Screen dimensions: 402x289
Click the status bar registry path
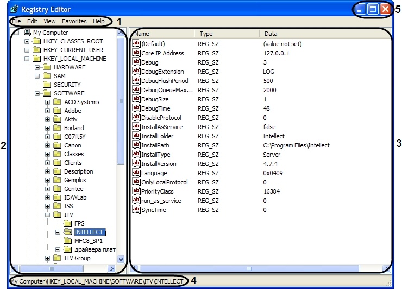click(97, 281)
